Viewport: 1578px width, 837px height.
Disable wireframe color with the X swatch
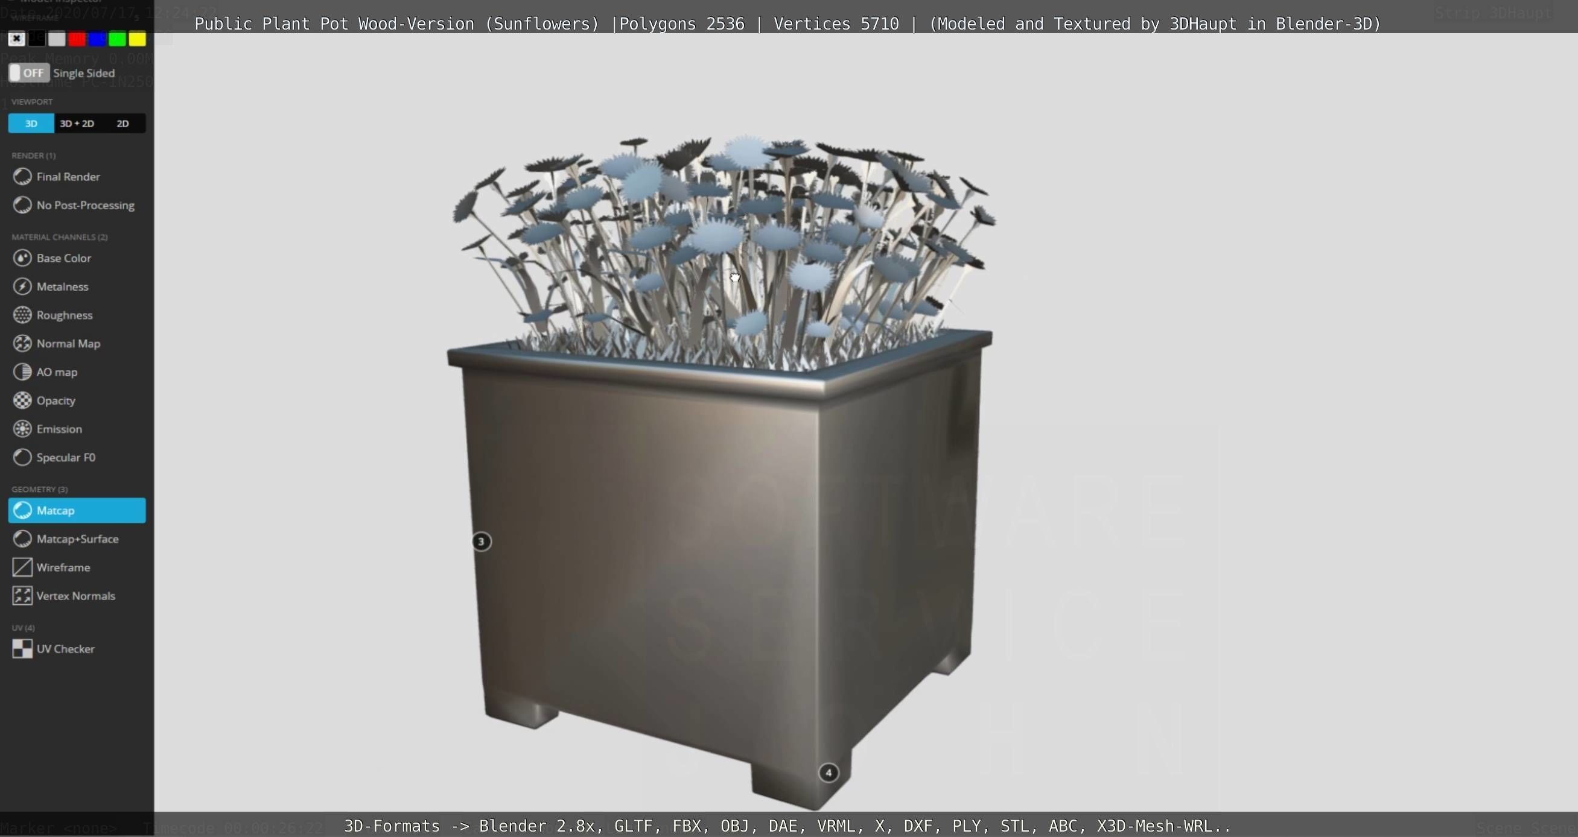16,39
